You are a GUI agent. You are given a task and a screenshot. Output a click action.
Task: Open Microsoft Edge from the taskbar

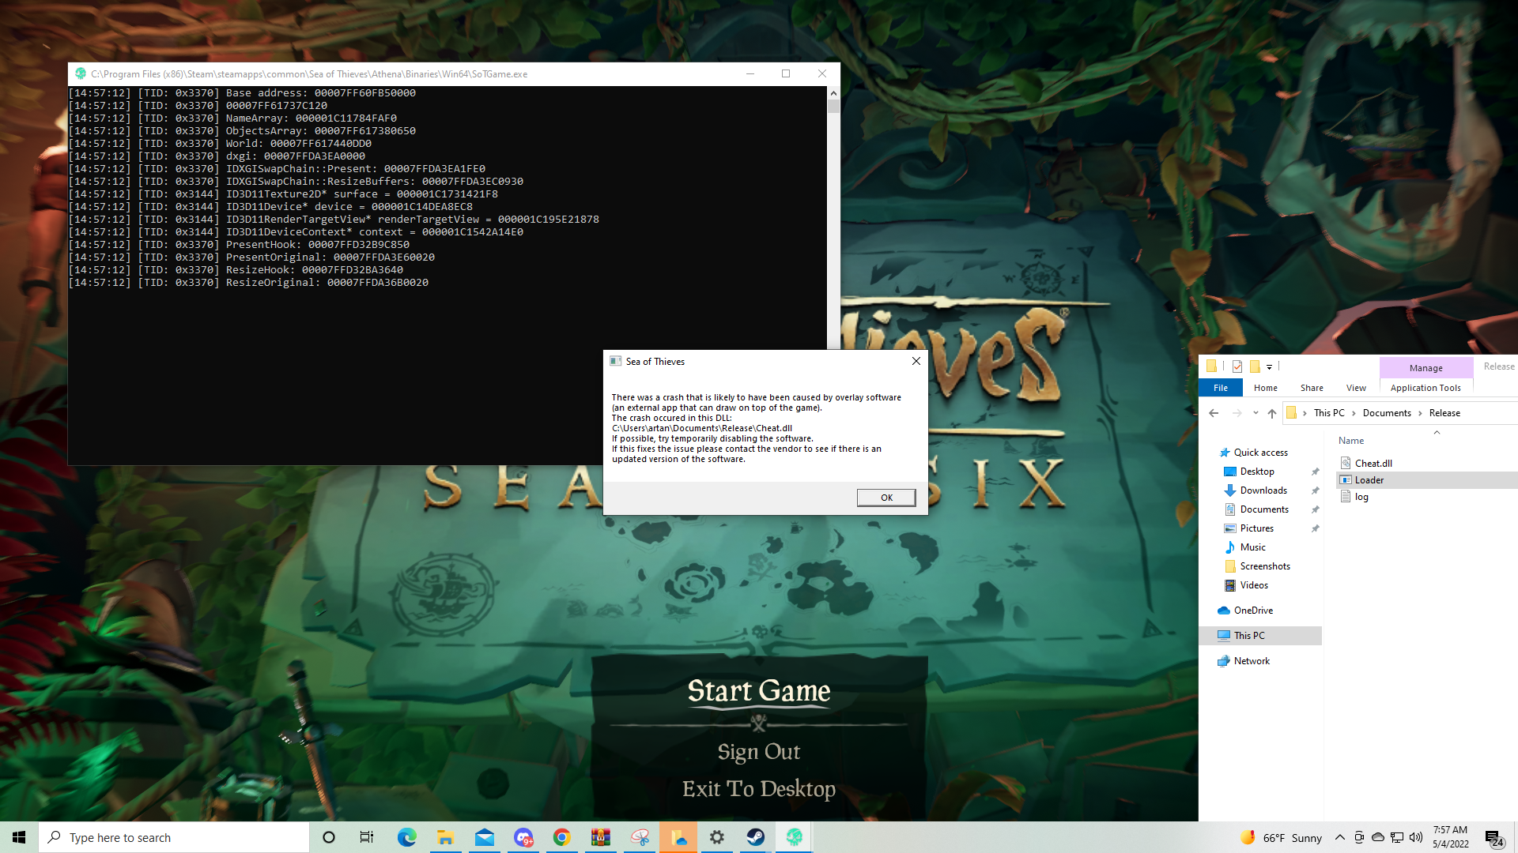[406, 837]
